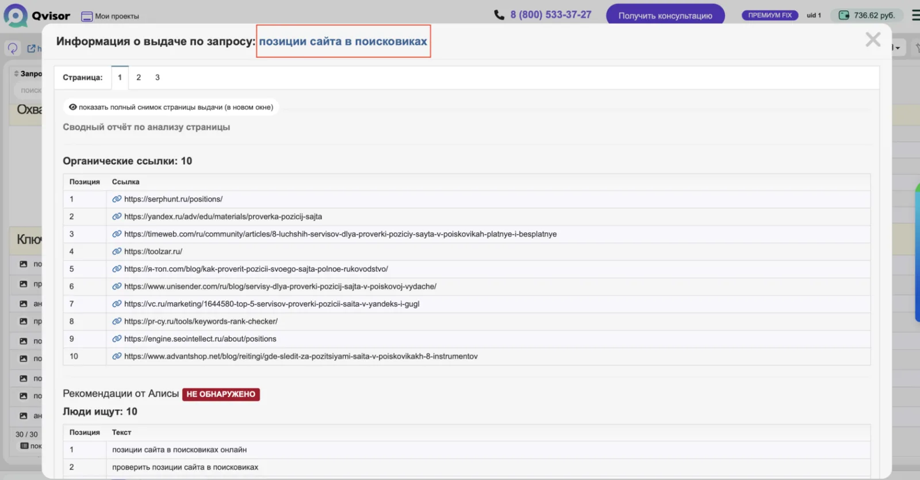Open link icon for engine.seointellect.ru
The height and width of the screenshot is (480, 920).
(117, 338)
